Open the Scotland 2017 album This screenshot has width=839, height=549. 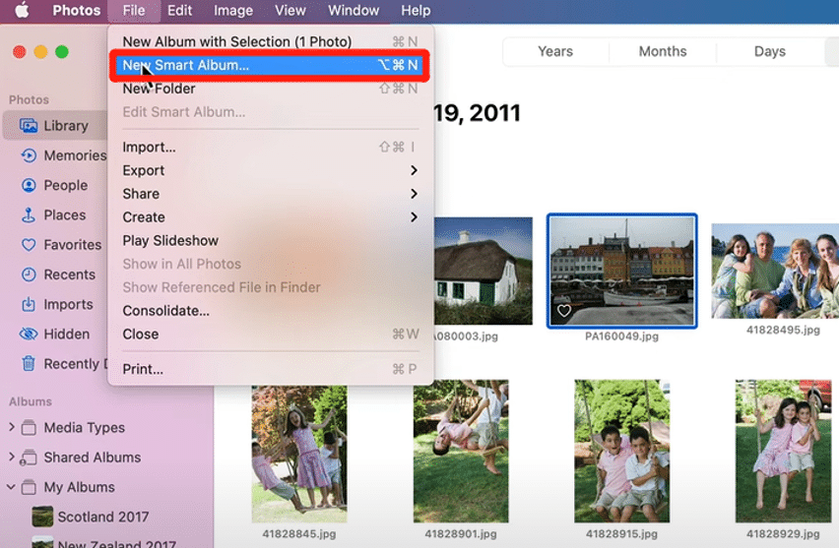pos(102,517)
